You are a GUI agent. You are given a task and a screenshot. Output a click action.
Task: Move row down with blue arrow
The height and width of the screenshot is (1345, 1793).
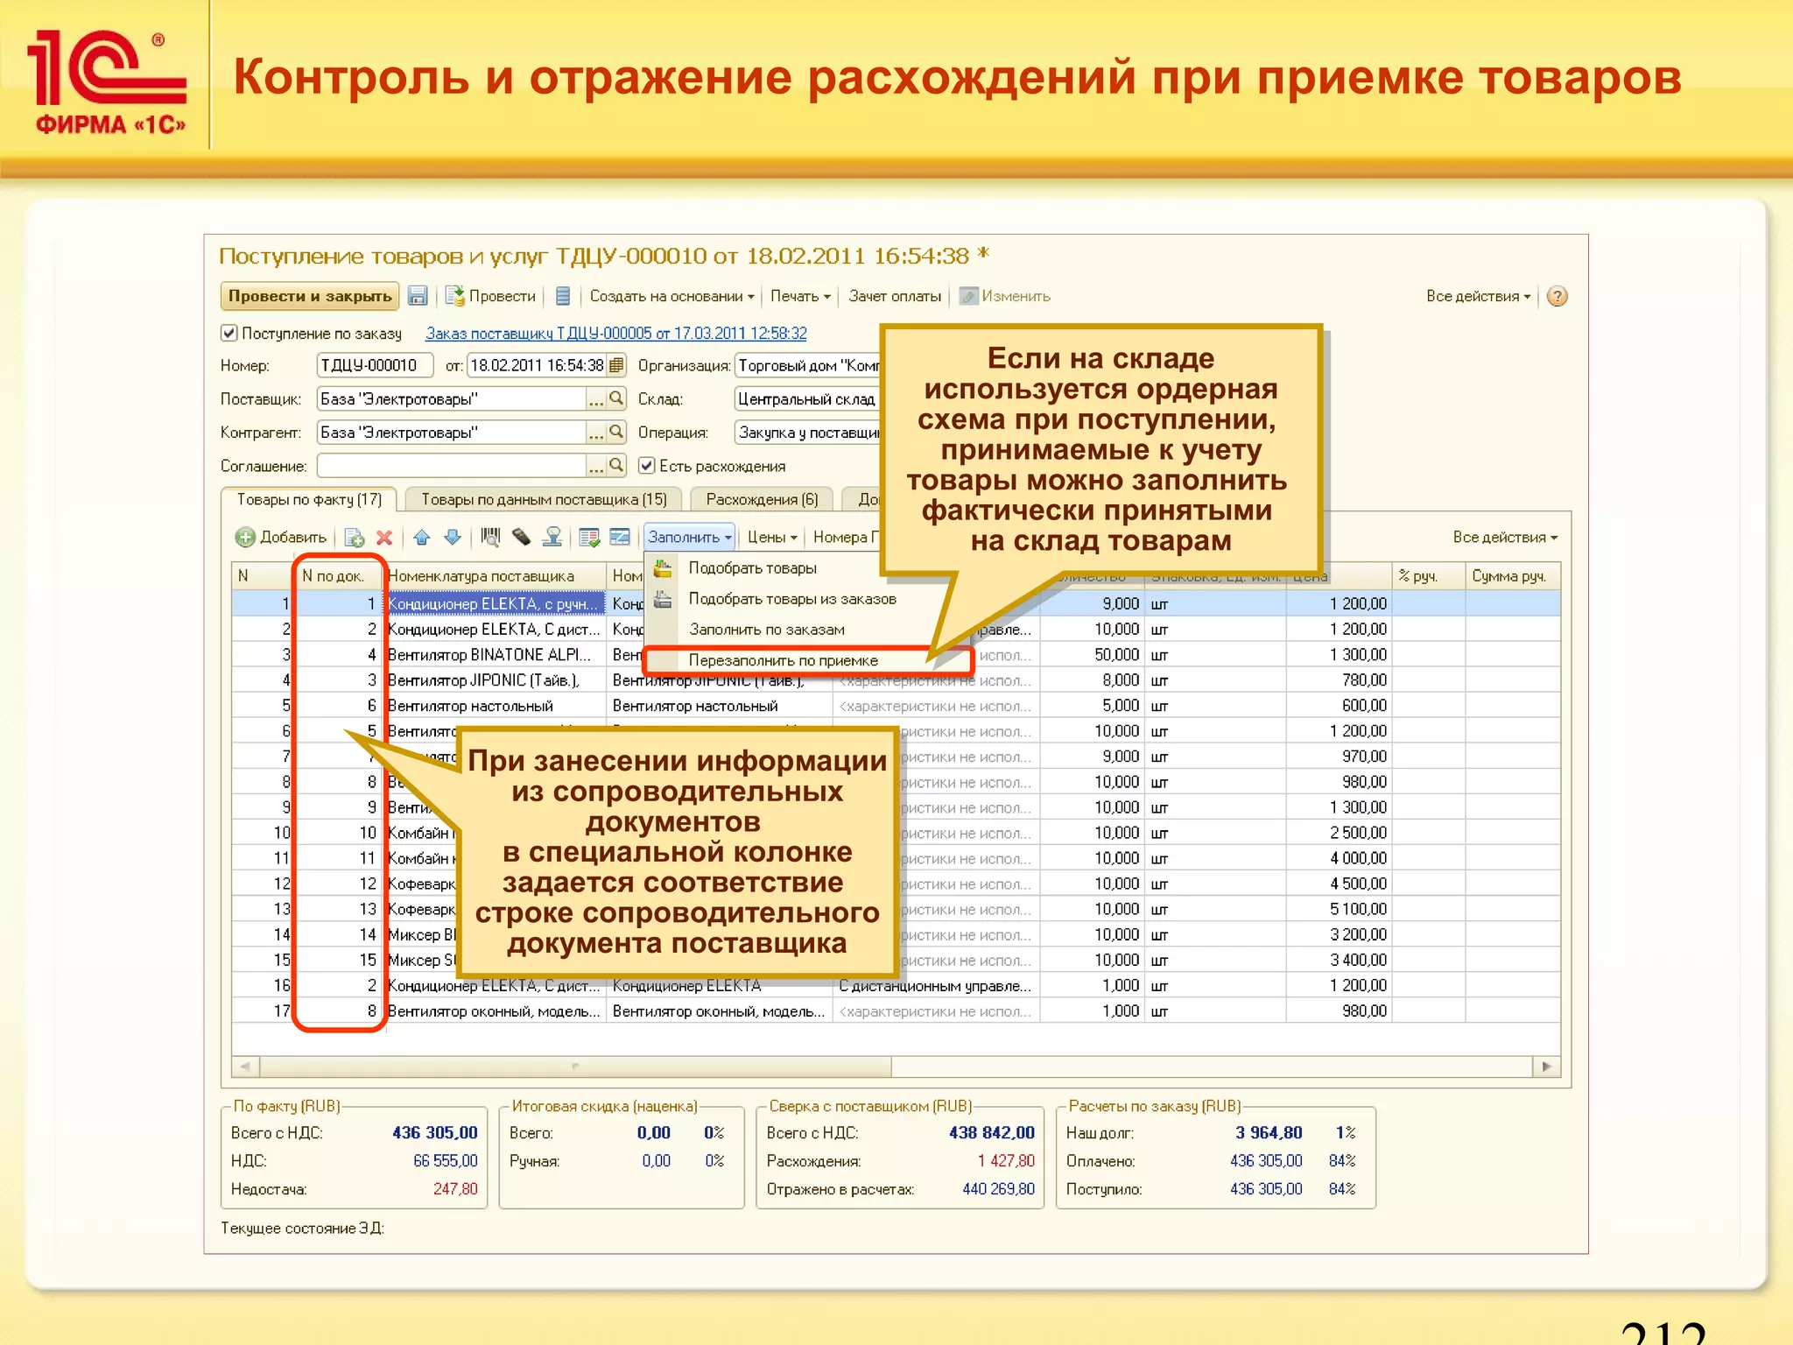[x=453, y=537]
